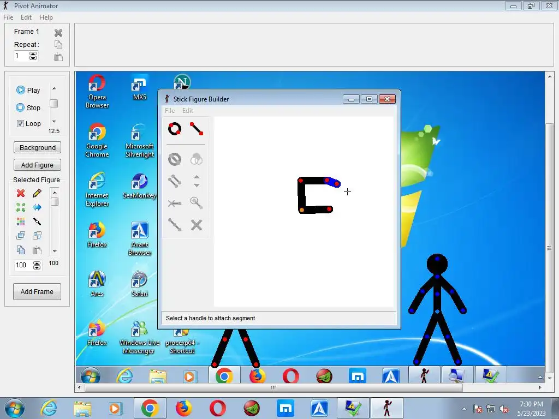Select the Add Line segment tool
Screen dimensions: 559x419
click(x=197, y=129)
